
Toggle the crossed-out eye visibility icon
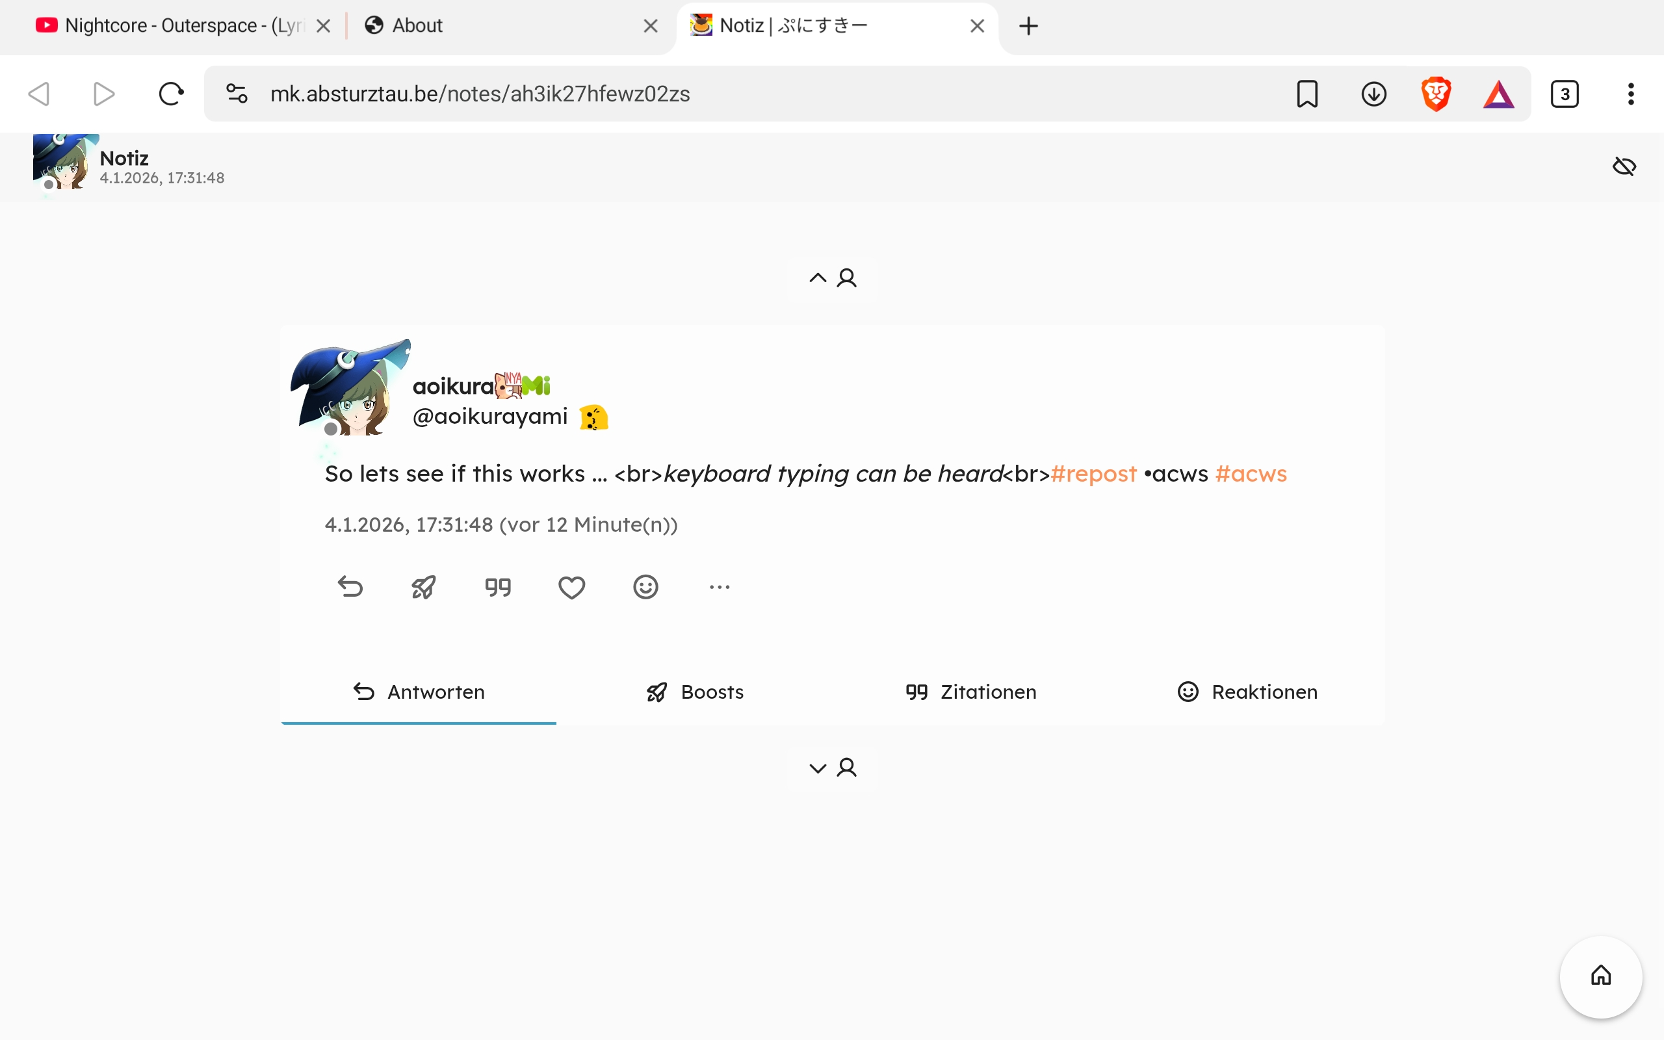click(1624, 166)
